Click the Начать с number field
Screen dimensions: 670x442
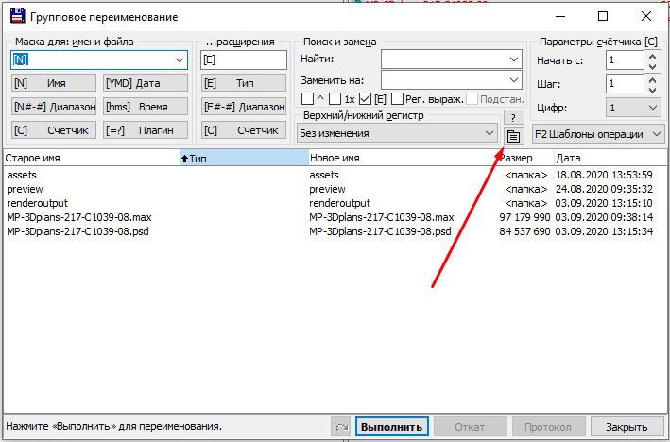point(625,60)
